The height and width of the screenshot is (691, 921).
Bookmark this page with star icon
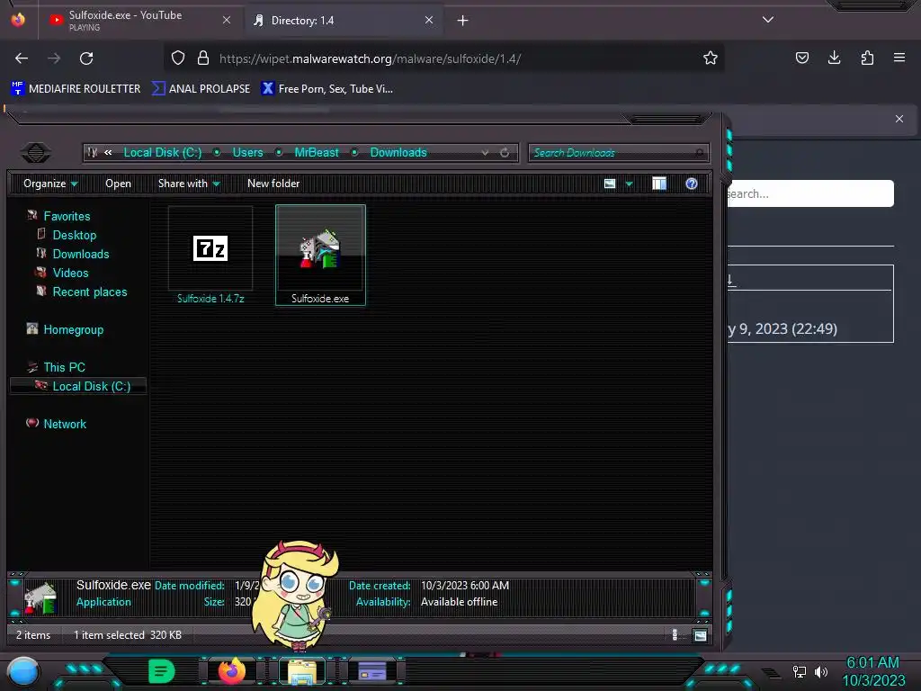click(x=711, y=58)
